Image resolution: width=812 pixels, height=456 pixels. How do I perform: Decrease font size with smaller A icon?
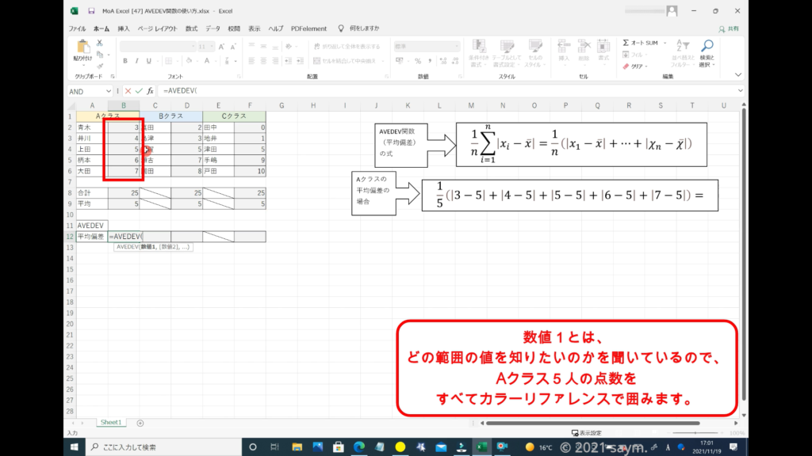[x=233, y=47]
